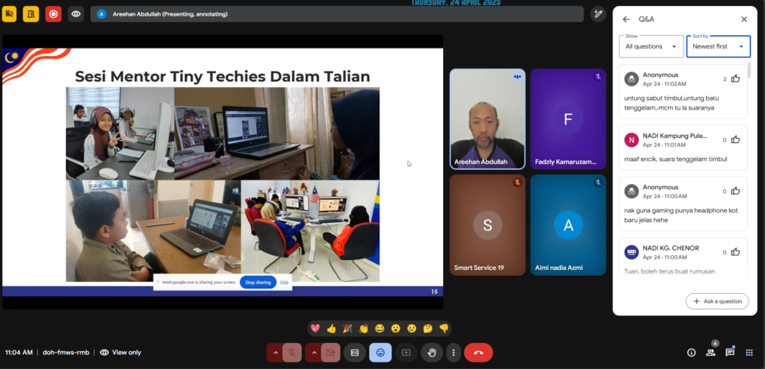
Task: Send the thinking face reaction emoji
Action: coord(428,329)
